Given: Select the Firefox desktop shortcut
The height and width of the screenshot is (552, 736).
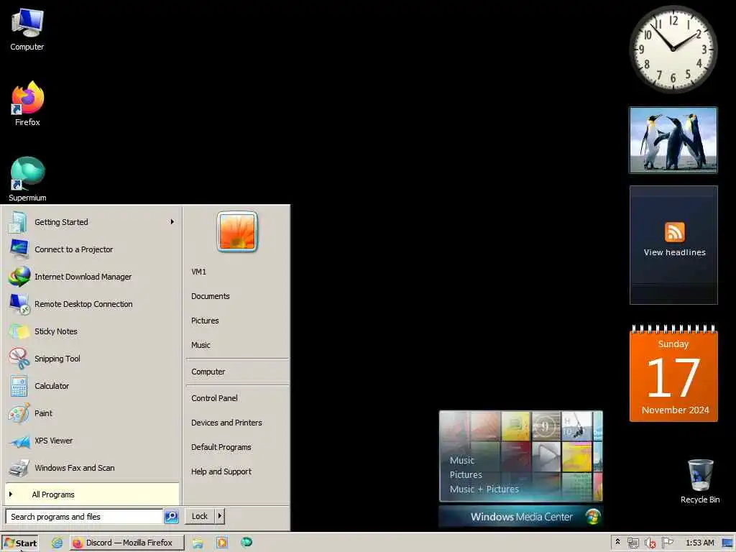Looking at the screenshot, I should click(x=27, y=103).
